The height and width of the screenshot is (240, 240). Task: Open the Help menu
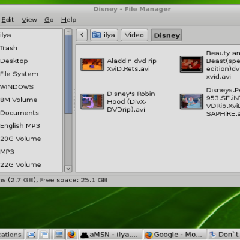tap(68, 20)
